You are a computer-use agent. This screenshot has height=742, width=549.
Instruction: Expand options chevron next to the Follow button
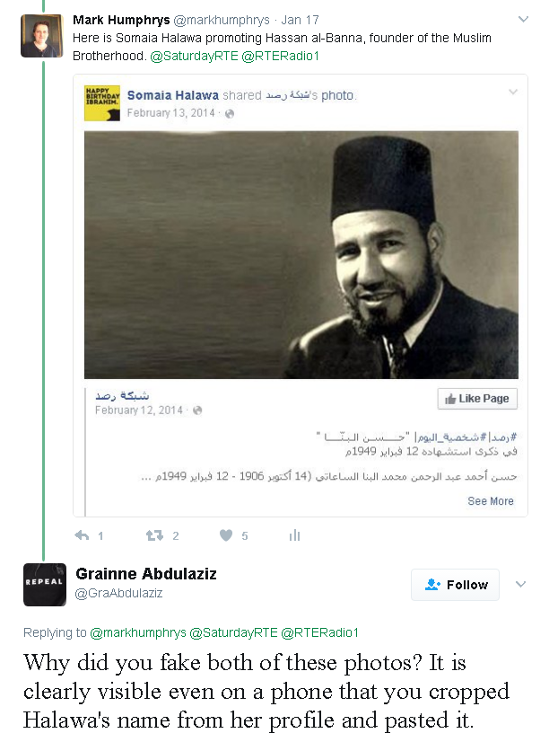coord(520,584)
